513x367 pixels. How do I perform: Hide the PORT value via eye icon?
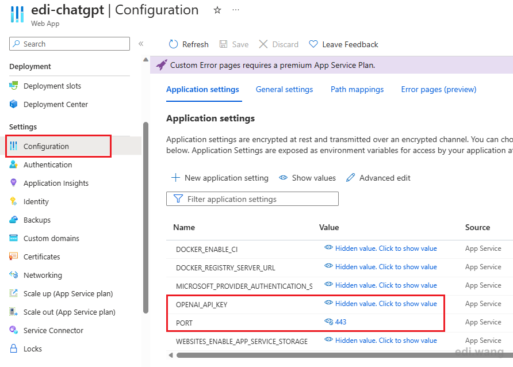[x=328, y=321]
